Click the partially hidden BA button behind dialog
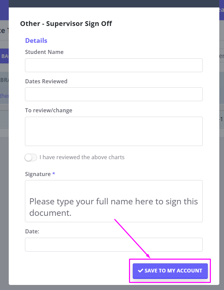The width and height of the screenshot is (224, 290). [4, 56]
